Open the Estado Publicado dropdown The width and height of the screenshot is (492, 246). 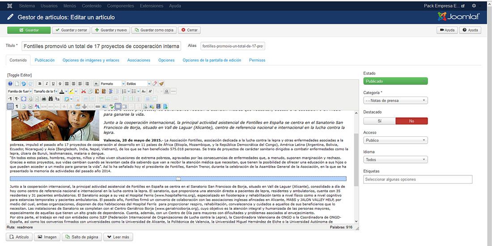395,81
